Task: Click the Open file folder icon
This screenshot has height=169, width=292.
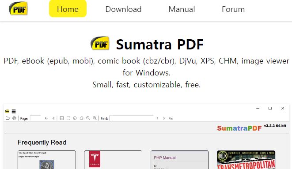Action: pos(8,118)
